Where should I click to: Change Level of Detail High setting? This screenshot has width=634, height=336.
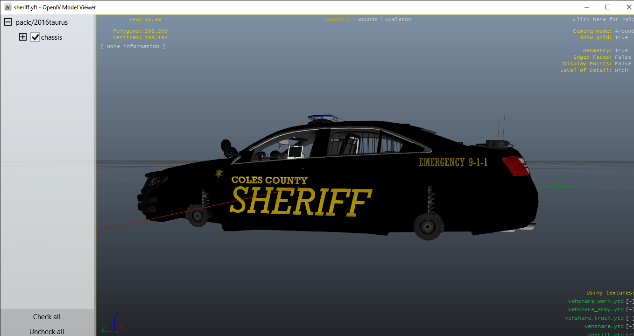click(x=621, y=70)
